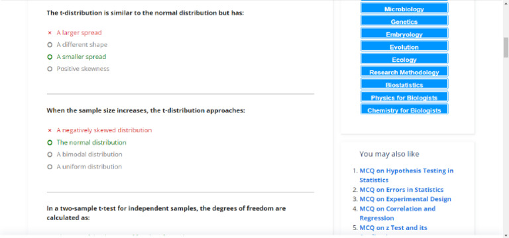Click the red X beside 'A negatively skewed distribution'
This screenshot has height=238, width=509.
tap(50, 130)
